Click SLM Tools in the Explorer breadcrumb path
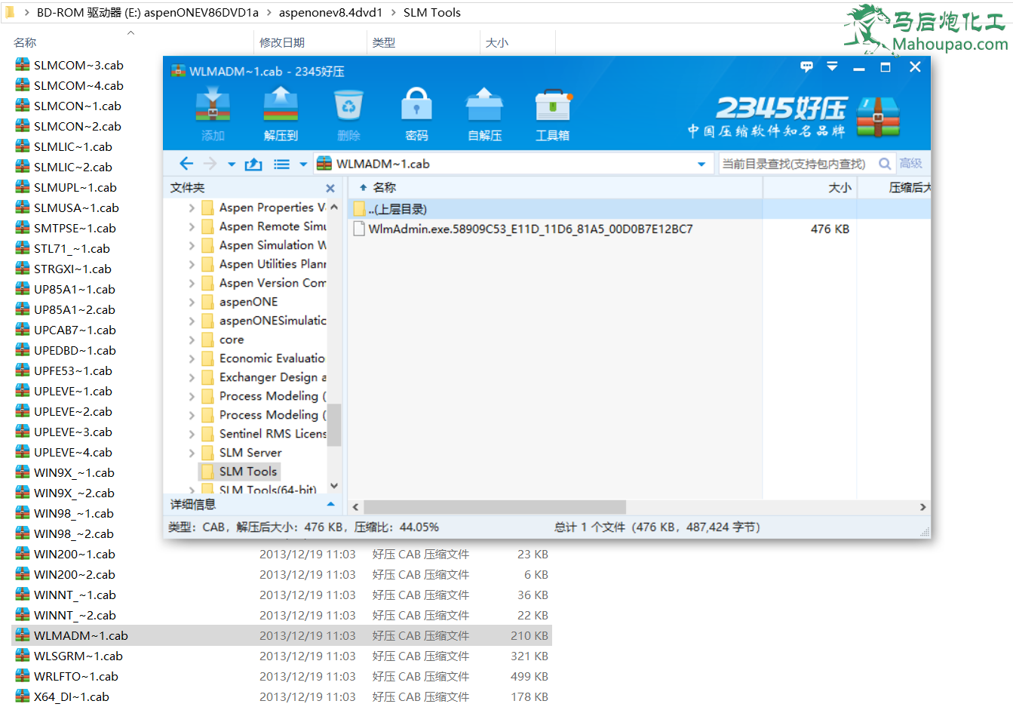 [x=432, y=12]
